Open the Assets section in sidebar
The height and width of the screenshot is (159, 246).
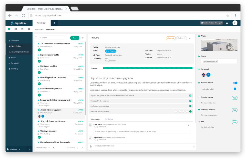(x=14, y=57)
